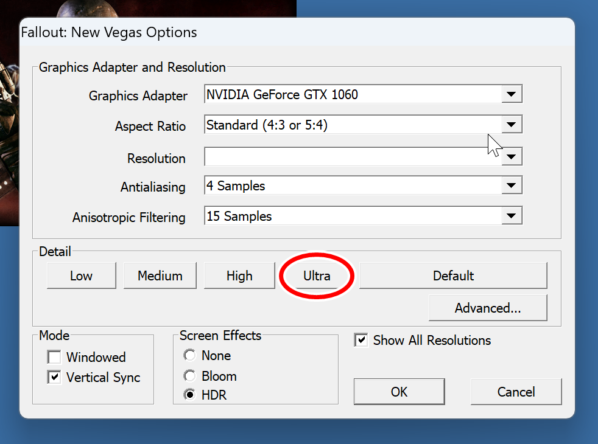Open the Advanced... settings dialog
The image size is (598, 444).
coord(487,308)
